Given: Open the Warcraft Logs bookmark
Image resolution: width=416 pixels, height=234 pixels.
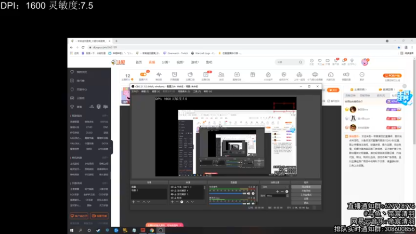Looking at the screenshot, I should [203, 53].
